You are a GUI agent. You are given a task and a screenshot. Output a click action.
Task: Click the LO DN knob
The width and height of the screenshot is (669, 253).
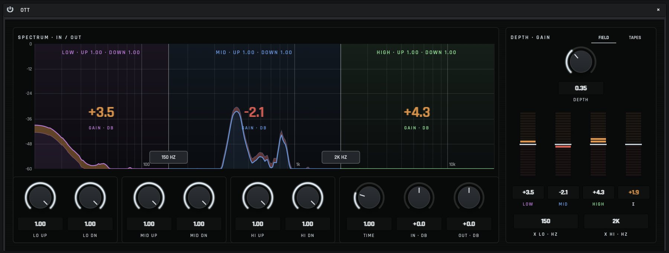click(90, 197)
